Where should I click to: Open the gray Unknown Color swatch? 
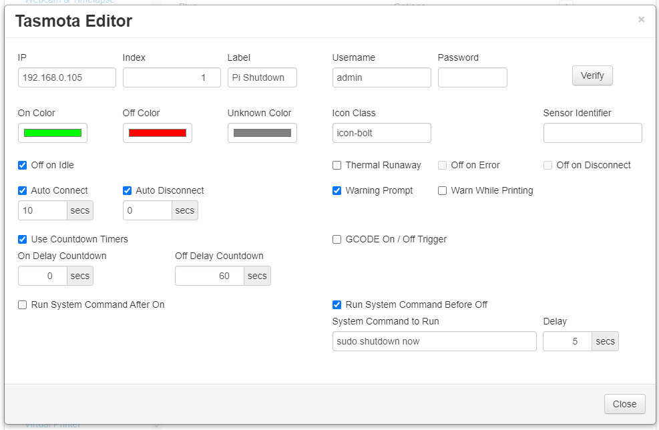tap(262, 133)
